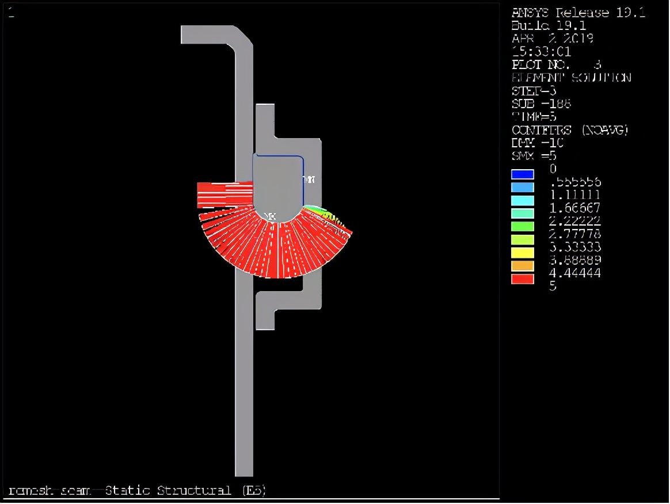Screen dimensions: 670x504
Task: Click the MN minimum marker on the model
Action: [x=310, y=180]
